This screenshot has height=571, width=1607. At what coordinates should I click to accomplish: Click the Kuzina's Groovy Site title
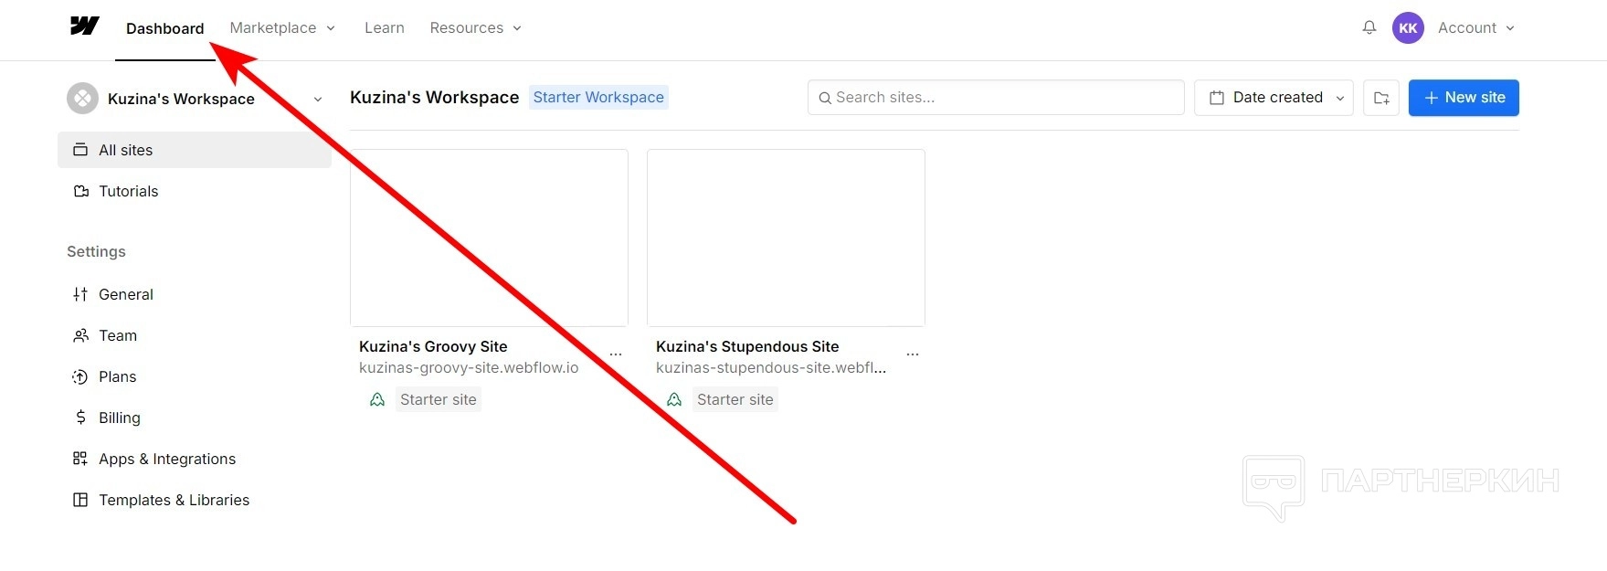(x=433, y=346)
